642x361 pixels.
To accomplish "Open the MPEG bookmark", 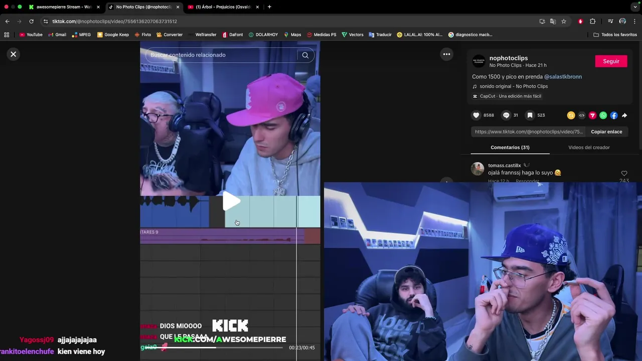I will click(x=81, y=35).
